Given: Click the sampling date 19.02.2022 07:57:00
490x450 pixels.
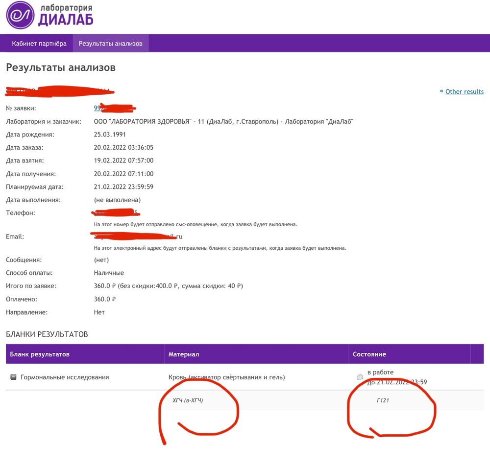Looking at the screenshot, I should 123,160.
